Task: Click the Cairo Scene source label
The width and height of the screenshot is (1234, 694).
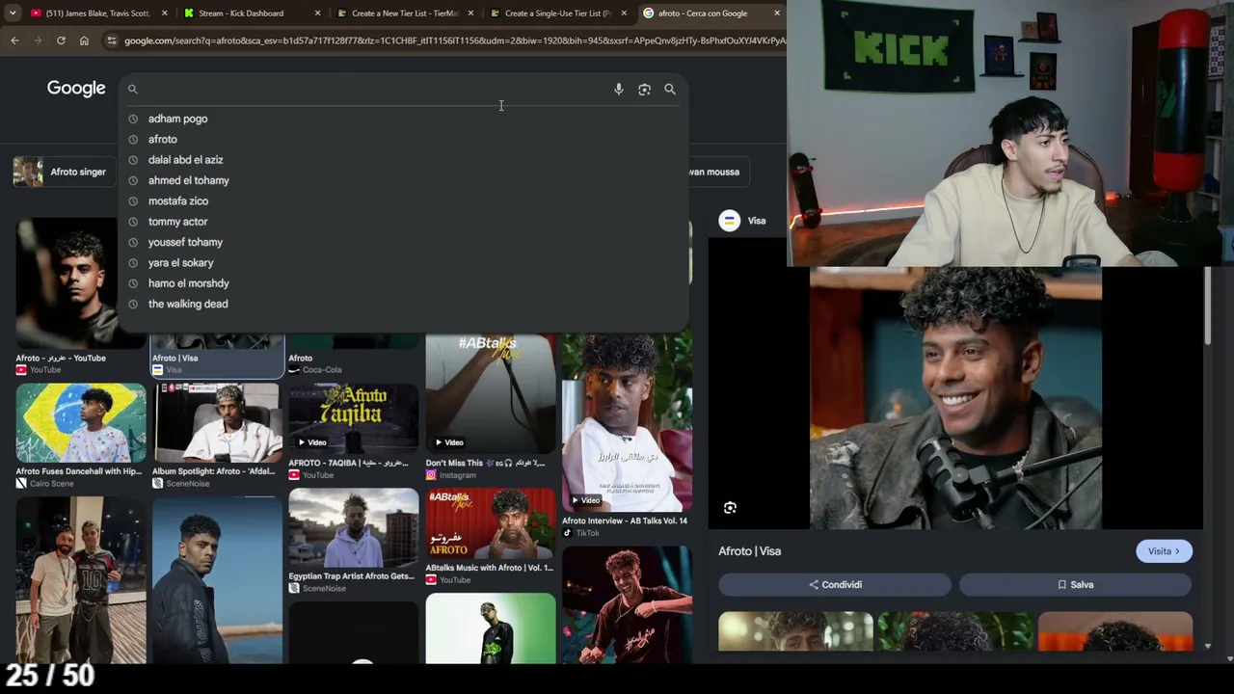Action: point(51,484)
